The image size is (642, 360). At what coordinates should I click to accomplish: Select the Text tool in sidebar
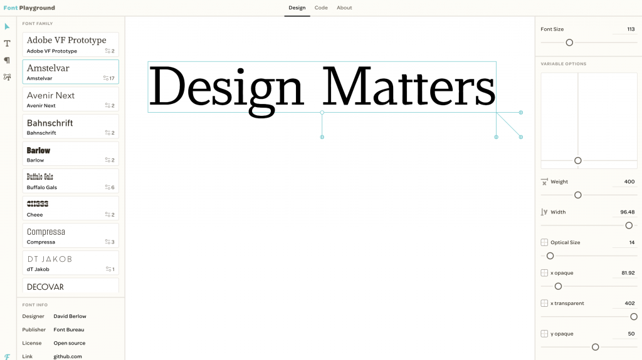pos(7,43)
